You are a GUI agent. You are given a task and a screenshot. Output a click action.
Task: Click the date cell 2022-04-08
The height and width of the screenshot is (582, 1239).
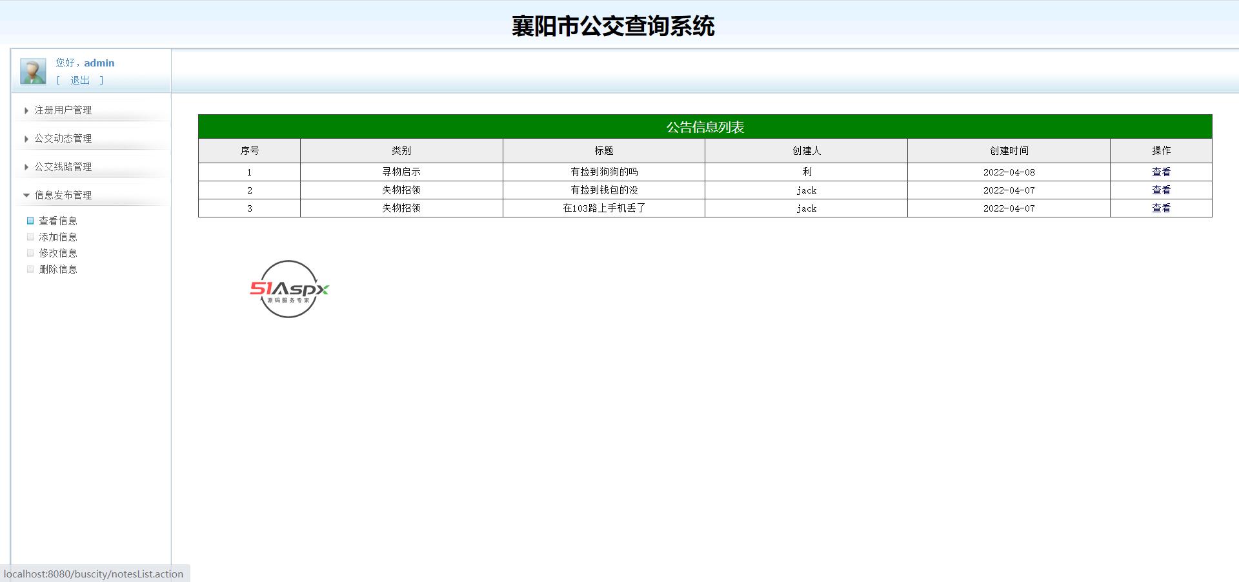[x=1009, y=172]
